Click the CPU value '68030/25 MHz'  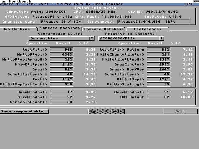click(x=101, y=12)
